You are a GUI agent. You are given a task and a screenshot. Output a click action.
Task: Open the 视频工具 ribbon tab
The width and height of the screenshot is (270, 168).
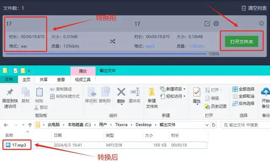[83, 80]
